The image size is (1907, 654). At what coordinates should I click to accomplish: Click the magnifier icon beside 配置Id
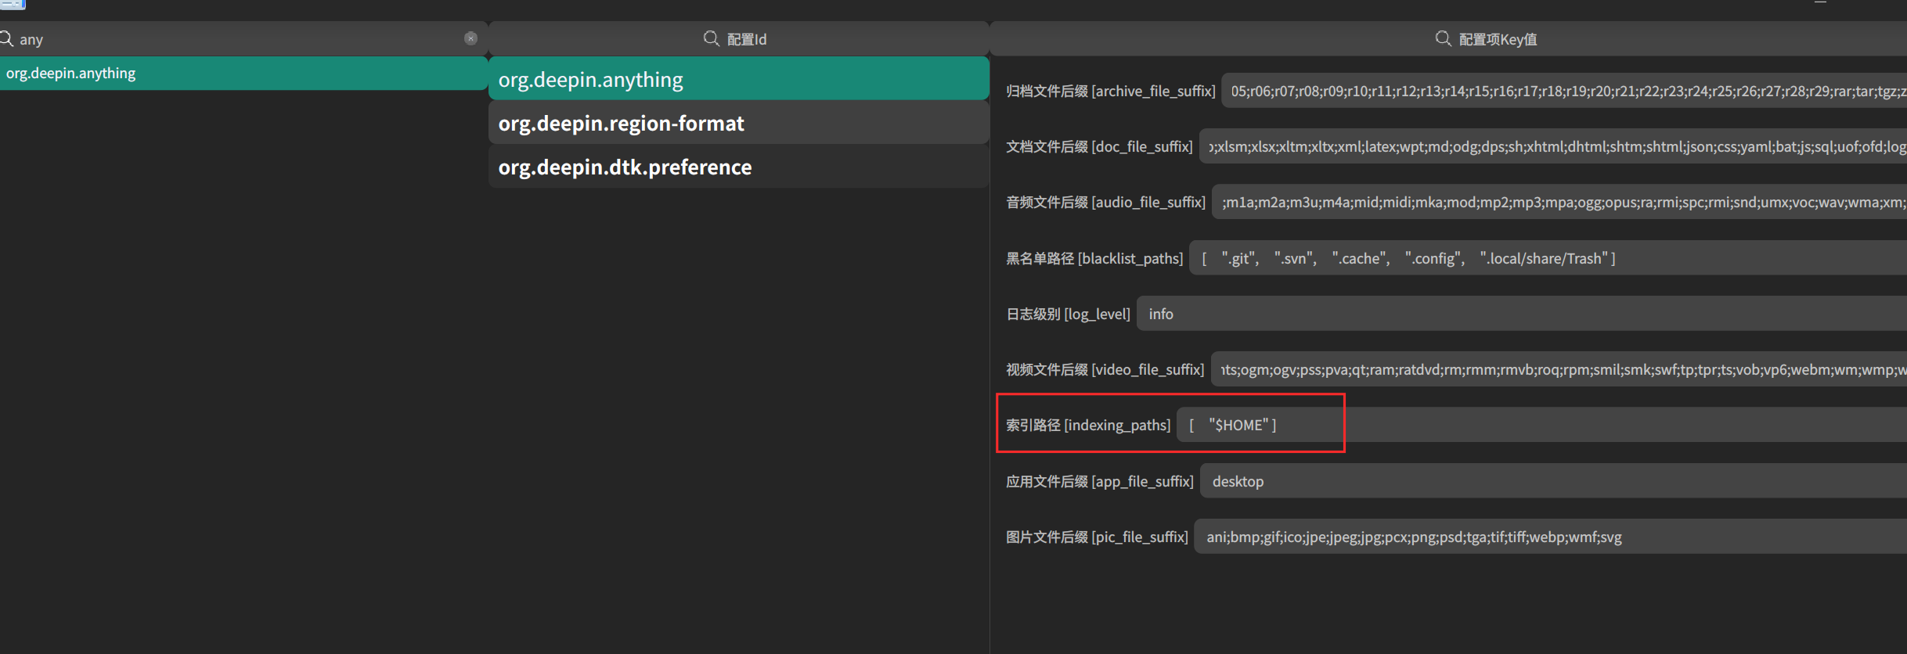[711, 38]
